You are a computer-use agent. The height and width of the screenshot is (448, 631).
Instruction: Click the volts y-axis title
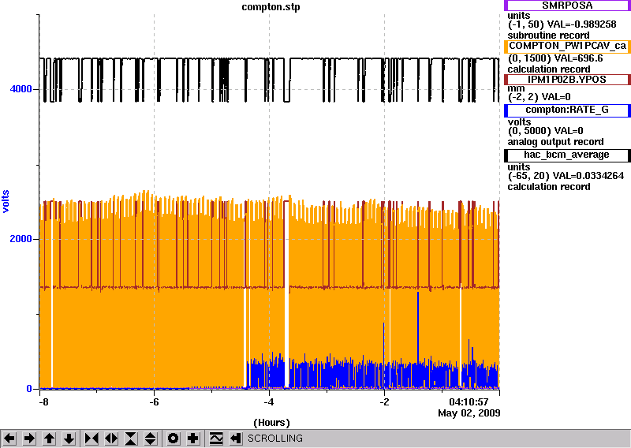tap(6, 201)
